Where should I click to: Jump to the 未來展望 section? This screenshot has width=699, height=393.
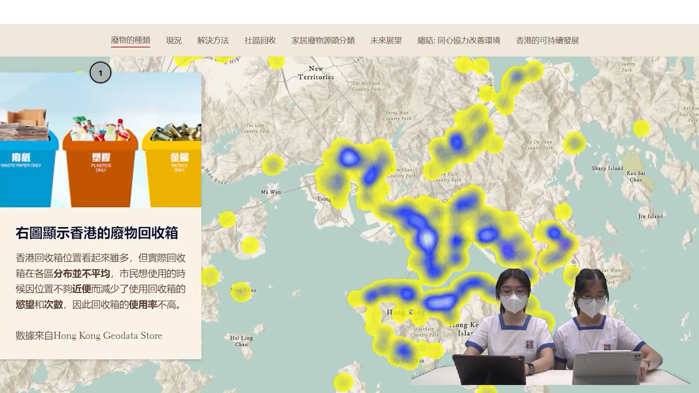pos(386,40)
